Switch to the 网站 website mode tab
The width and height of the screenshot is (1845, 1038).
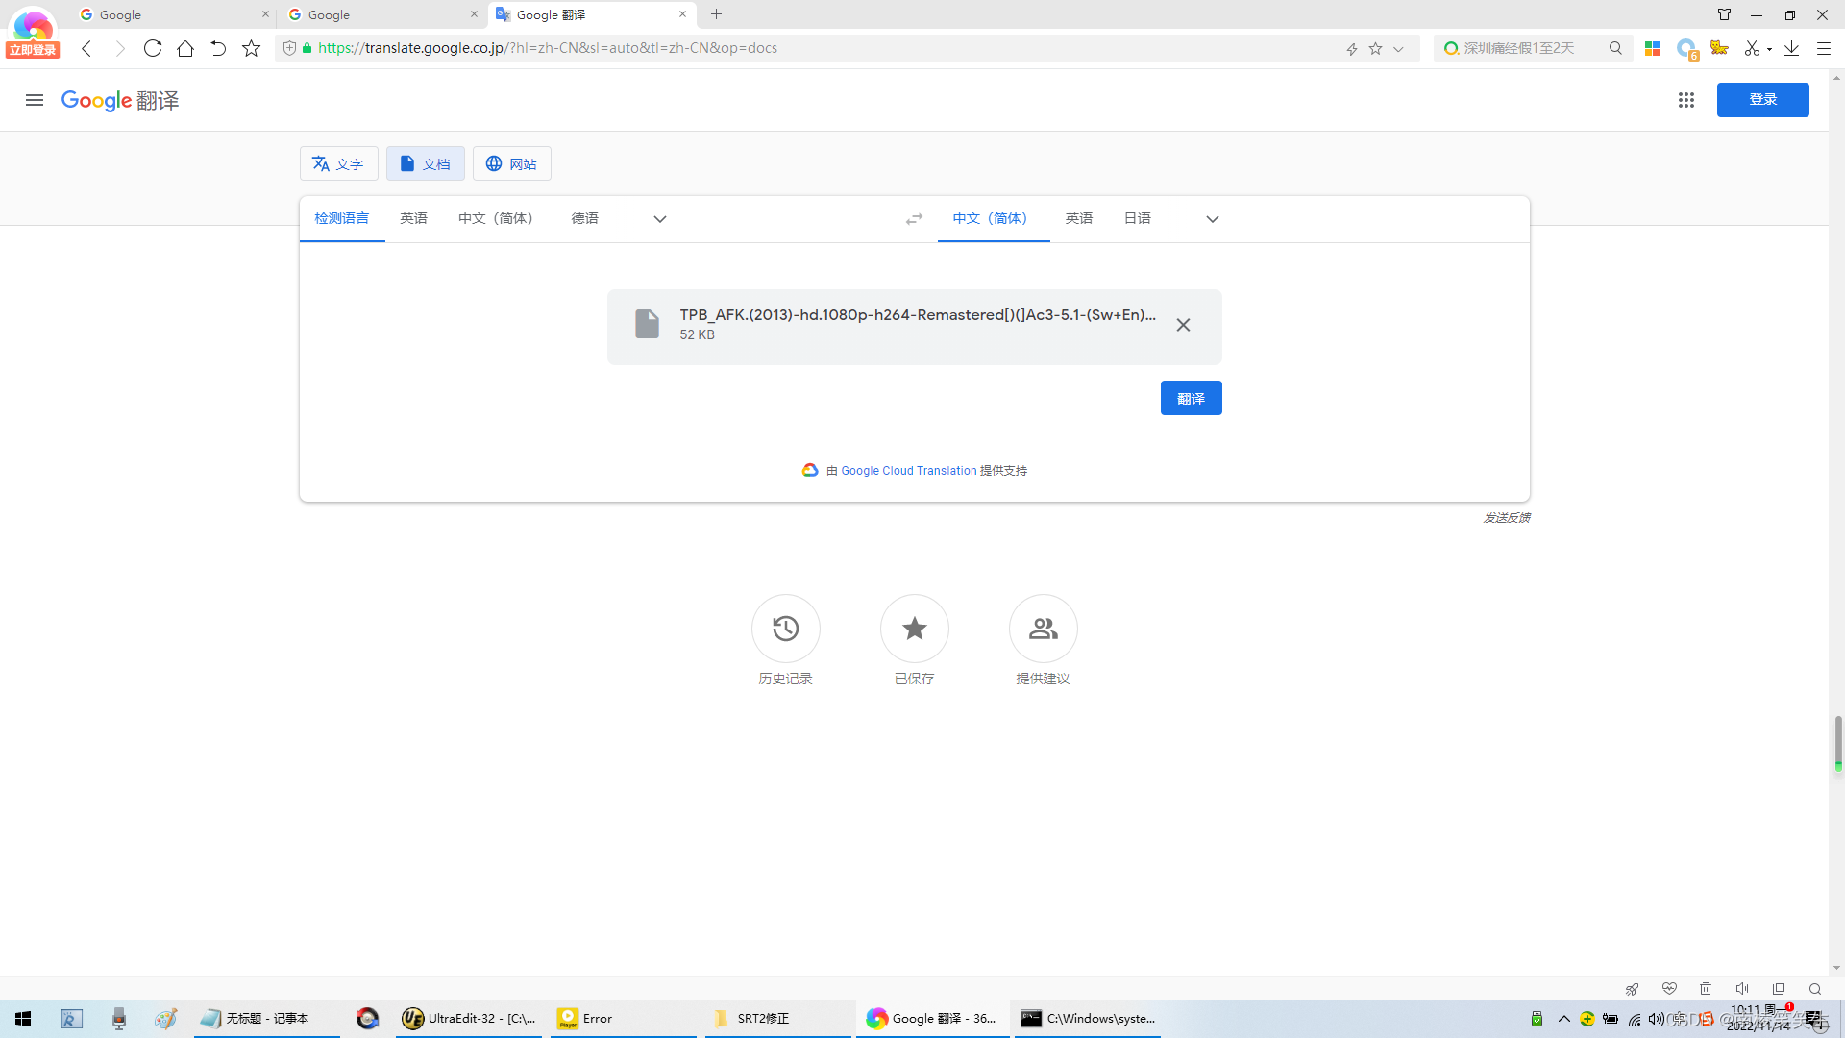pos(511,164)
